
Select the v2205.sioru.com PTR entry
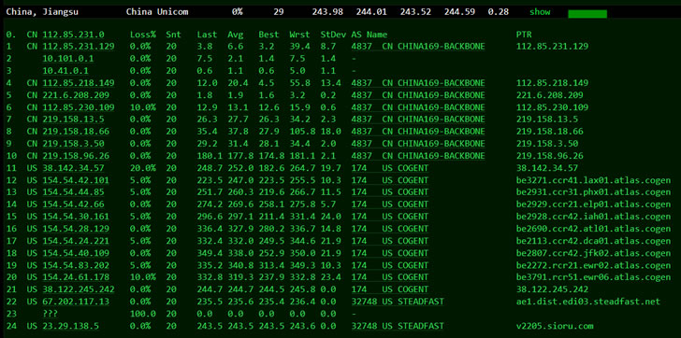(x=555, y=326)
